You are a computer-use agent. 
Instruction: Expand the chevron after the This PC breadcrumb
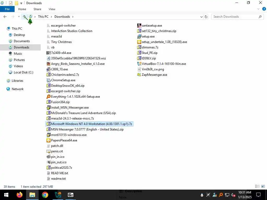click(x=51, y=17)
